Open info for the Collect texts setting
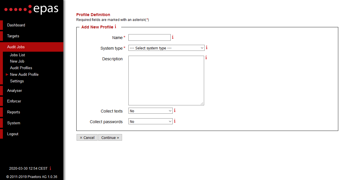340x180 pixels. [174, 110]
